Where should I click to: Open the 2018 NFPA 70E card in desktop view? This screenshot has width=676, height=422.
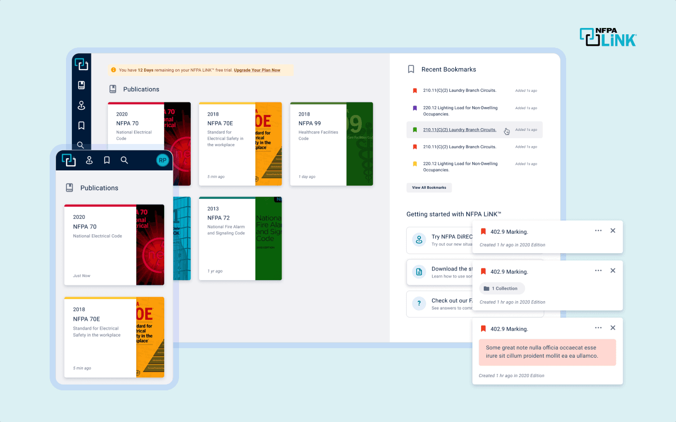[240, 144]
